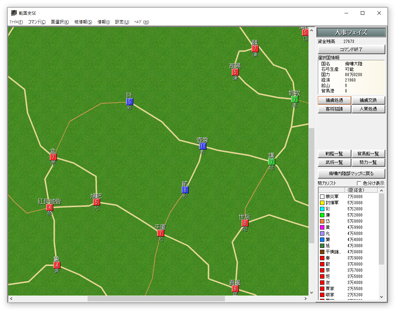
Task: Click the 捕虜交換 button
Action: coord(368,100)
